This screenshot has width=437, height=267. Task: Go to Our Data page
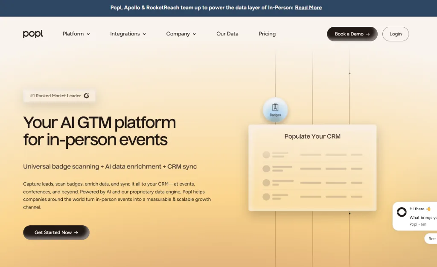227,34
